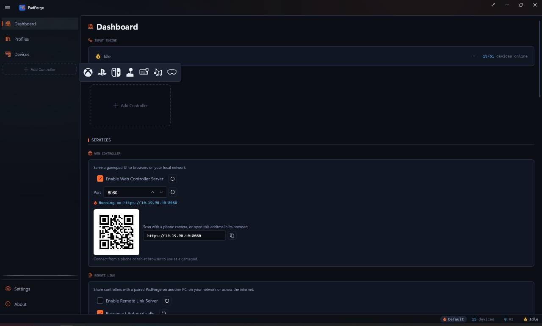
Task: Click the Remote Link section icon
Action: click(90, 276)
